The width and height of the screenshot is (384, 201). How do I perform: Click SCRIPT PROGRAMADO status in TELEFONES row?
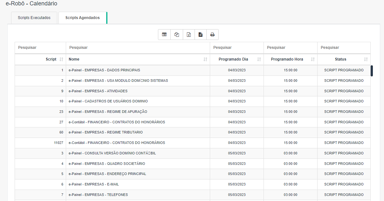coord(344,195)
